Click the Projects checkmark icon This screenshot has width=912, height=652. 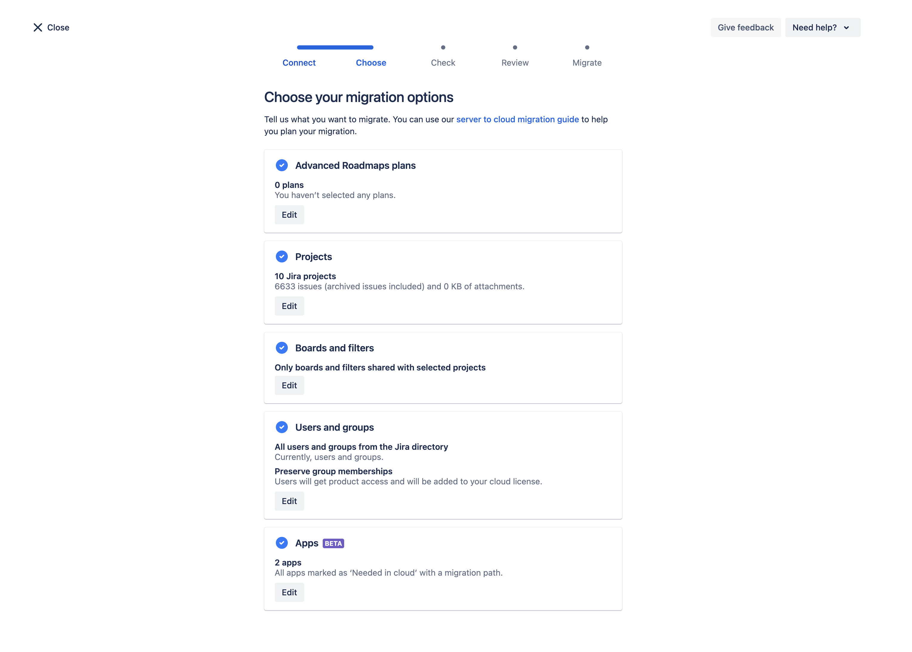pyautogui.click(x=282, y=257)
